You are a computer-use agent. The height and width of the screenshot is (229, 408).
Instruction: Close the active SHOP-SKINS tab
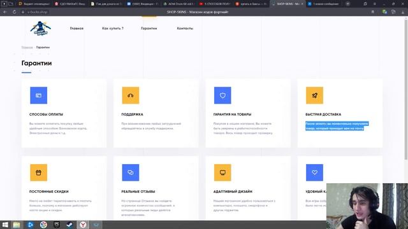pyautogui.click(x=302, y=4)
